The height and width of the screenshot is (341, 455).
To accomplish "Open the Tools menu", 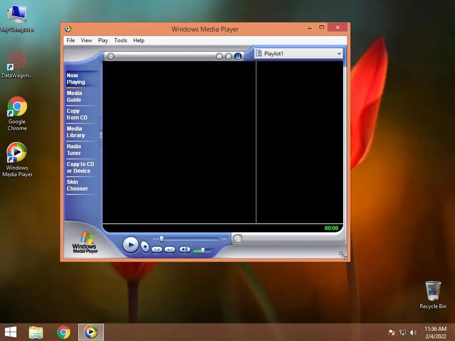I will pos(120,40).
